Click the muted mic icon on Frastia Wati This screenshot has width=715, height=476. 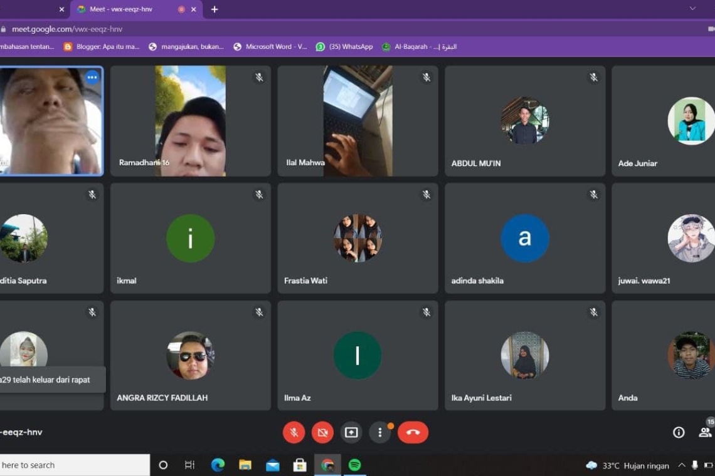pyautogui.click(x=426, y=195)
